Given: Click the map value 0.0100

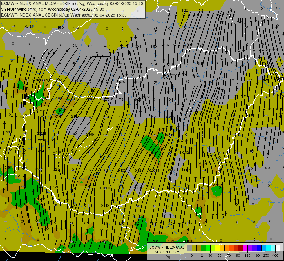Looking at the screenshot, I should point(105,188).
